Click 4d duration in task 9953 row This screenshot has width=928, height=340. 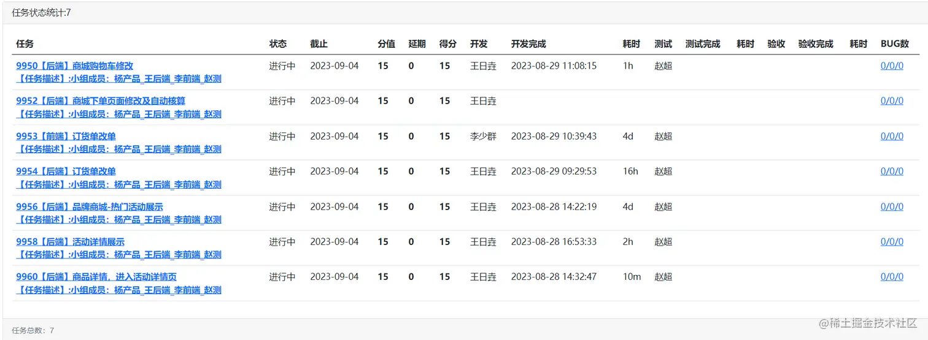point(628,136)
